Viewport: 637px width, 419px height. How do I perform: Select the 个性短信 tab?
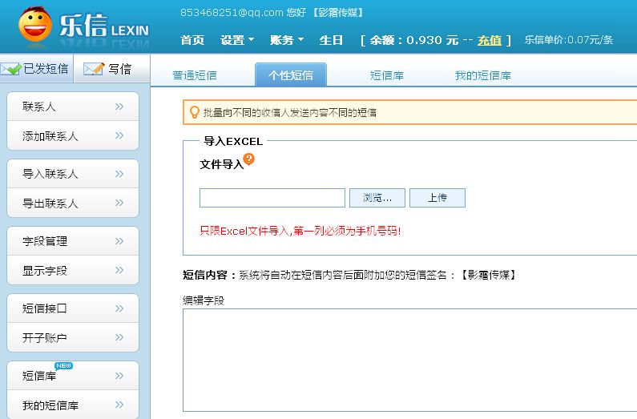coord(291,75)
